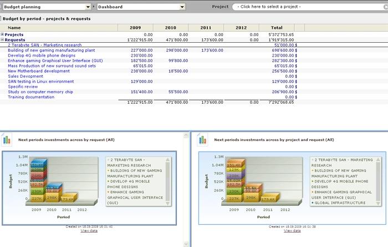This screenshot has width=388, height=247.
Task: Click the 2011 column header
Action: (206, 28)
